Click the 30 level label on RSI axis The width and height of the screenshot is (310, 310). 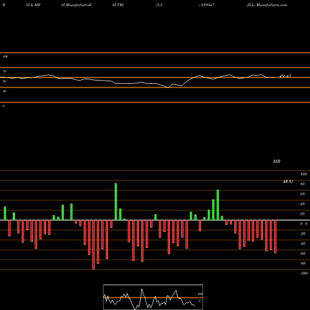point(4,91)
